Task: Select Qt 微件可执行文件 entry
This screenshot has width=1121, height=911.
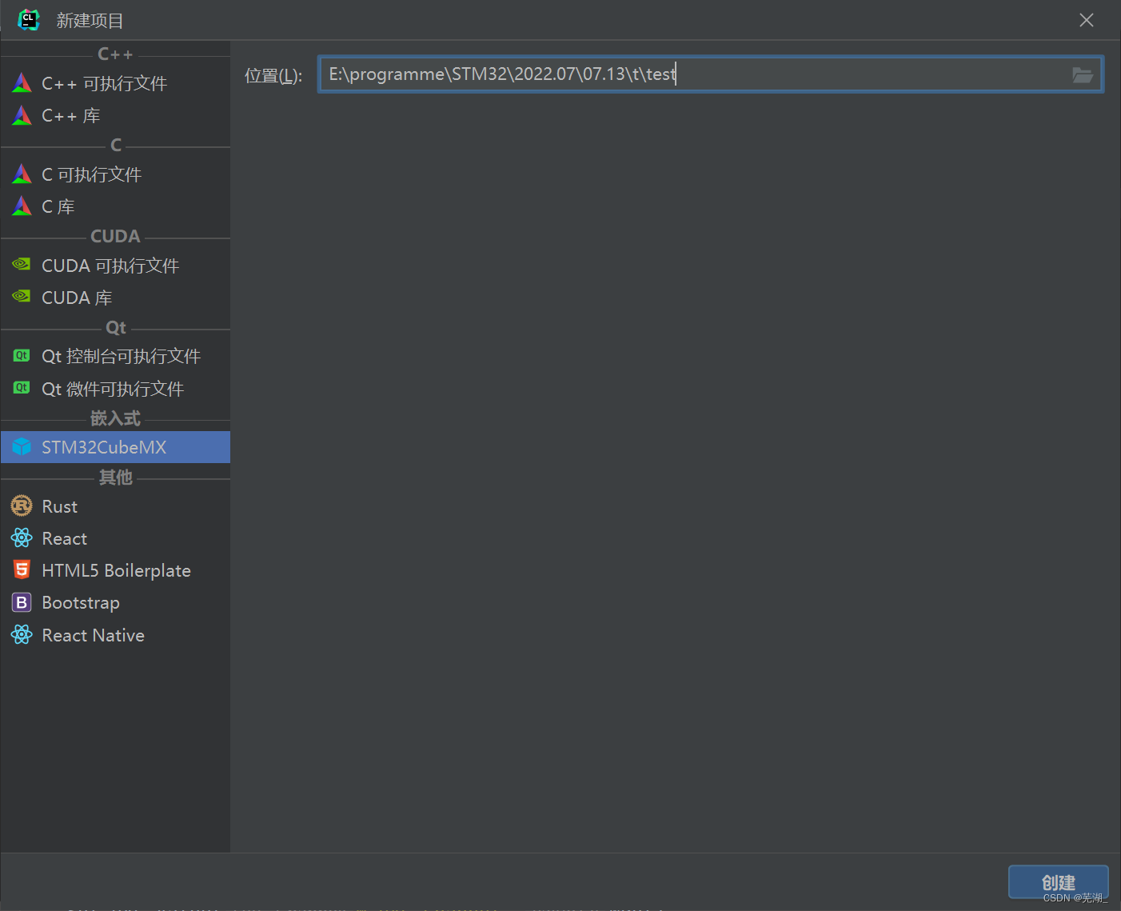Action: [x=115, y=389]
